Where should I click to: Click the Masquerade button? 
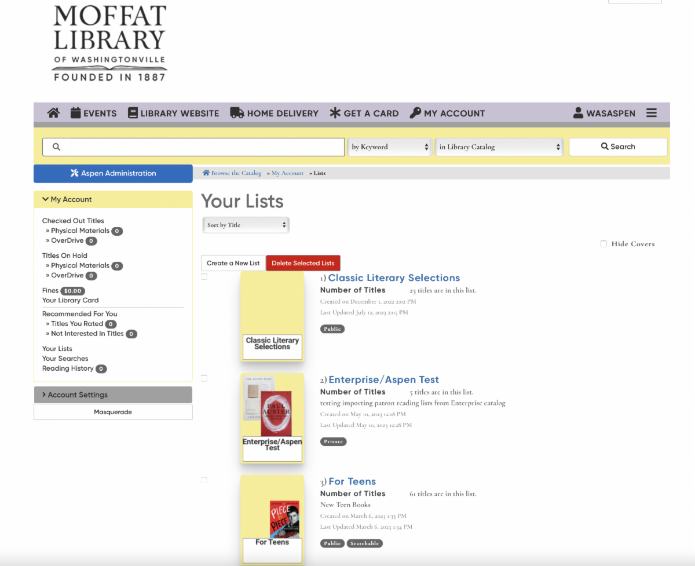pos(113,412)
